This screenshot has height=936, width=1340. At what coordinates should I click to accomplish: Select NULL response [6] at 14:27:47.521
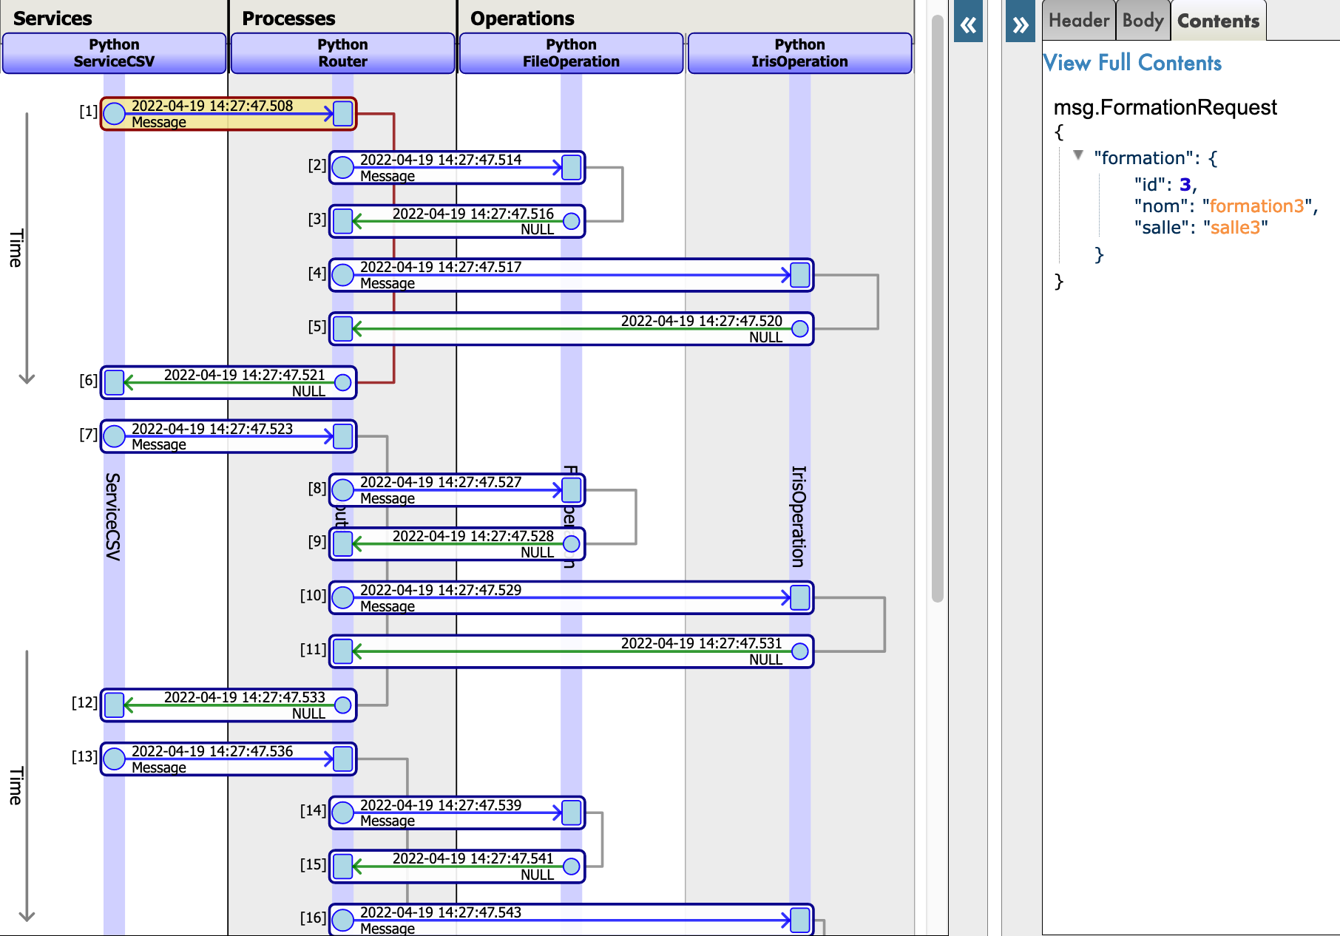[x=229, y=383]
